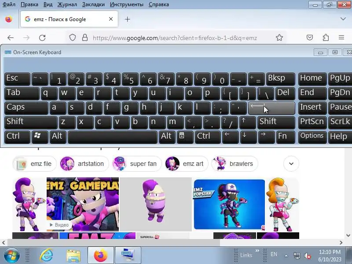
Task: Click the Help key on keyboard
Action: point(340,137)
